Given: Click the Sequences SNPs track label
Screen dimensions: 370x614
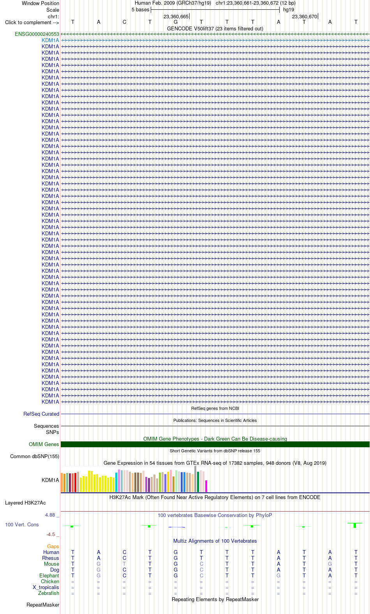Looking at the screenshot, I should pos(46,429).
